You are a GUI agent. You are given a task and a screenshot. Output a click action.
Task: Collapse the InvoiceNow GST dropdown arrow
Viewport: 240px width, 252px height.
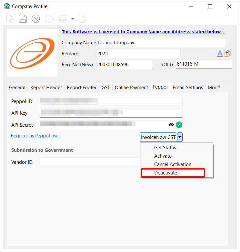point(180,137)
